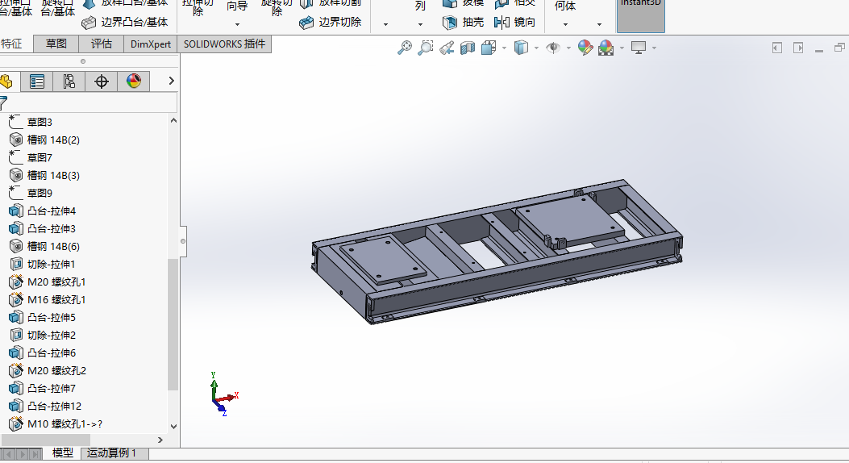Open the PropertyManager tab icon
The image size is (849, 463).
coord(37,81)
